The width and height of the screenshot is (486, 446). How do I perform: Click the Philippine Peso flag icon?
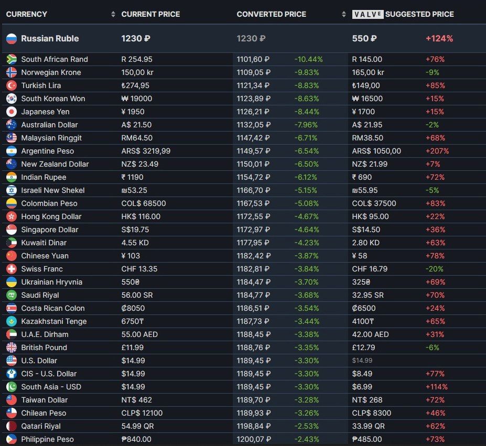point(12,439)
